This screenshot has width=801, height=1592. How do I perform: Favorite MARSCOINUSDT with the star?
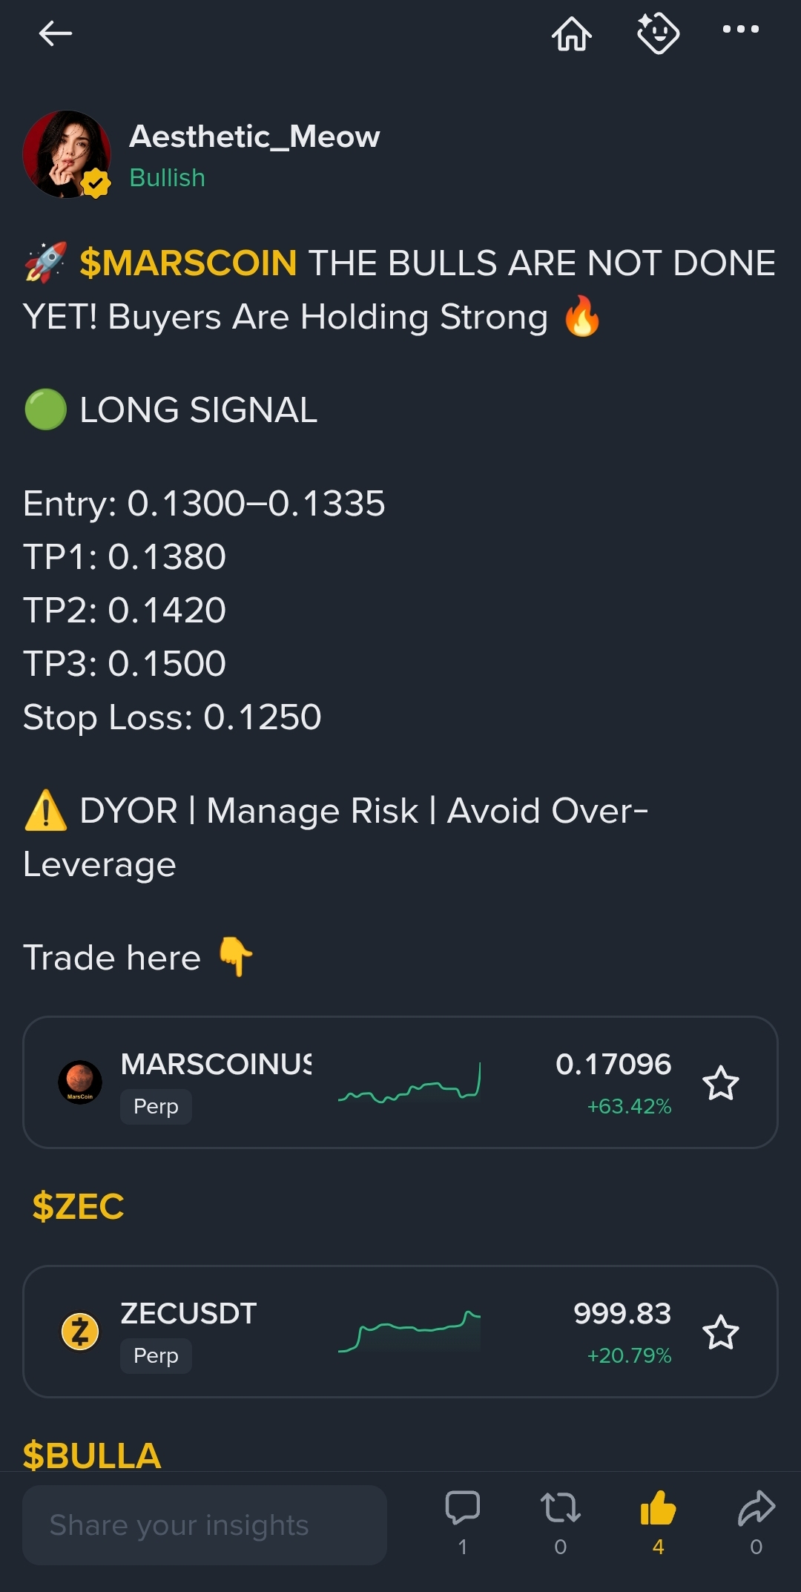[x=720, y=1083]
